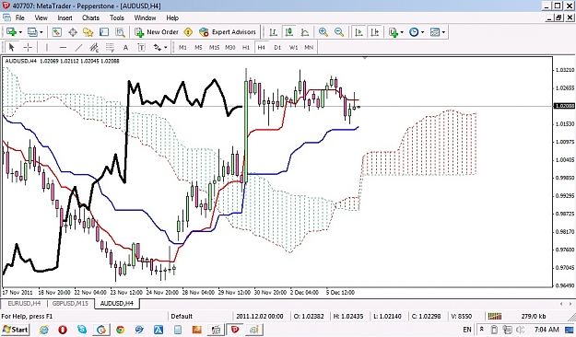Toggle chart auto scroll

359,32
